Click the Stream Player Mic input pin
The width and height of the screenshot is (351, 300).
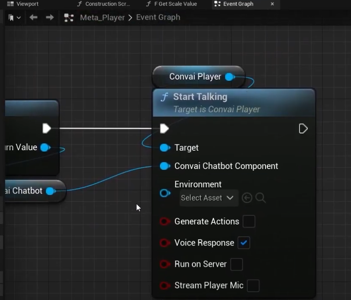tap(165, 286)
